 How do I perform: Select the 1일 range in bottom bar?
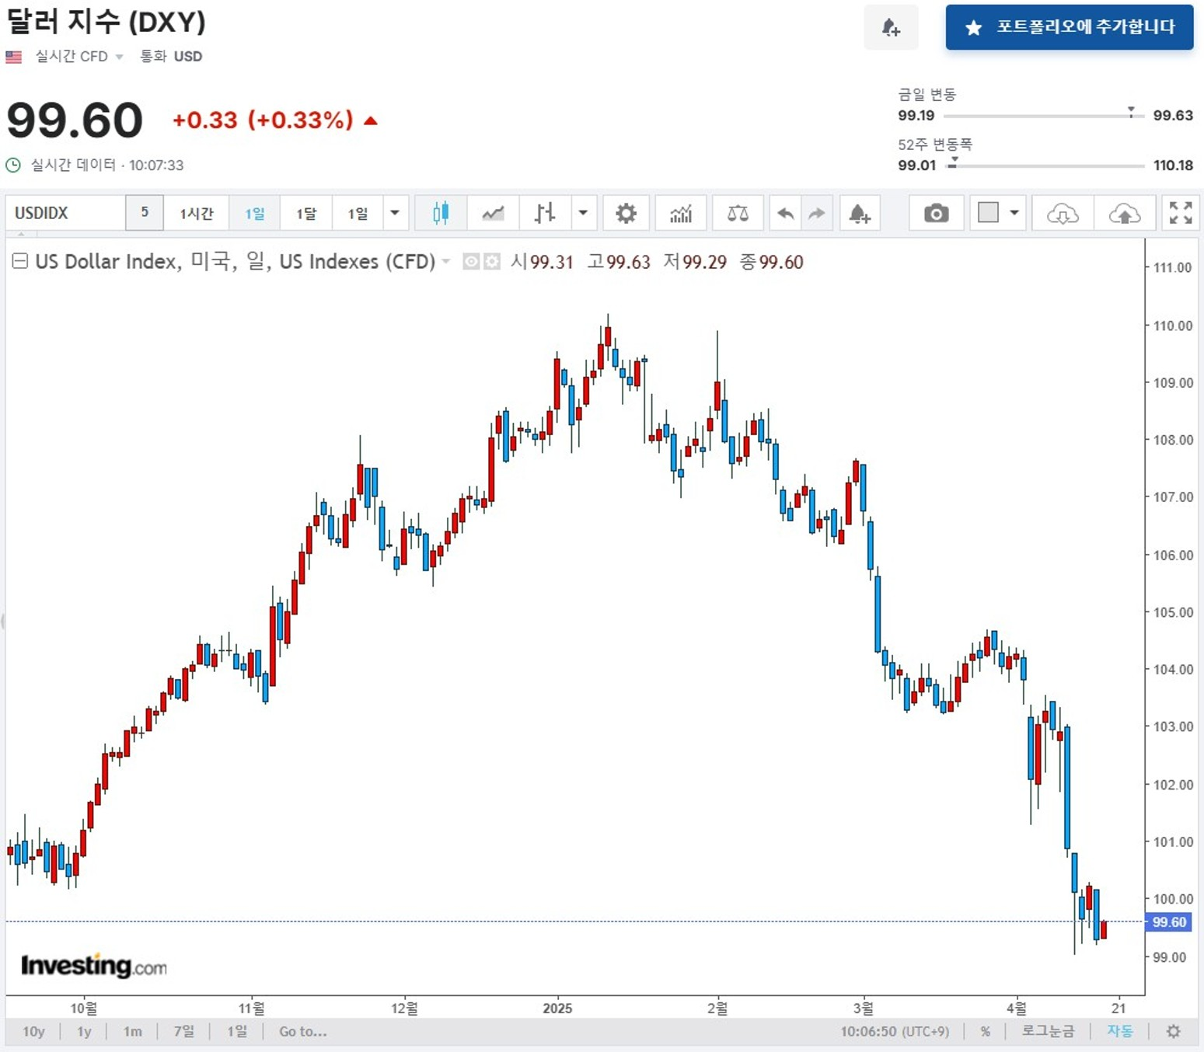coord(237,1031)
